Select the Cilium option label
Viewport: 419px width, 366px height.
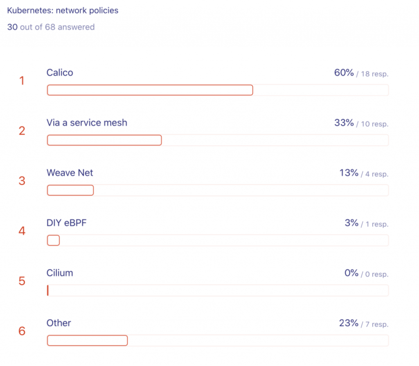coord(60,273)
